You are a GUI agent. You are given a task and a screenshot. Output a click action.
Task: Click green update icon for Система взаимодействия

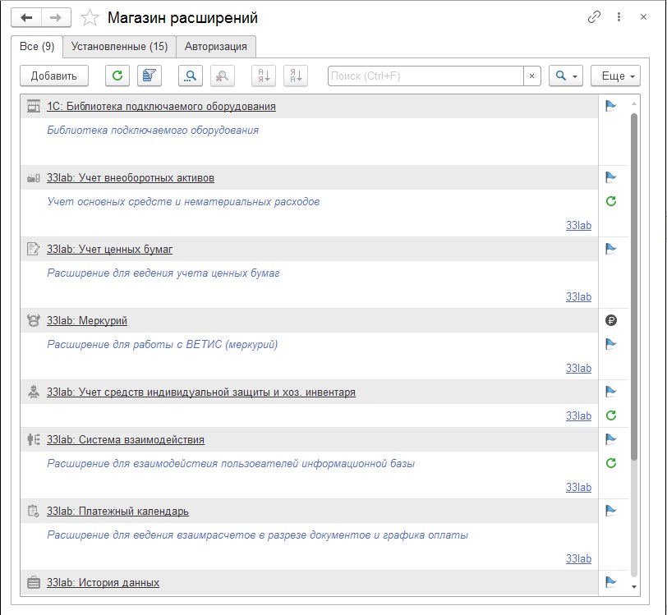coord(611,463)
